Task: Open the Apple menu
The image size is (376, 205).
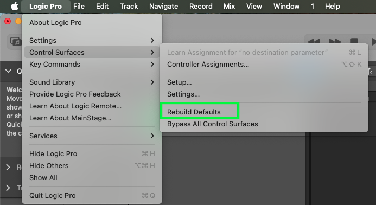Action: [15, 6]
